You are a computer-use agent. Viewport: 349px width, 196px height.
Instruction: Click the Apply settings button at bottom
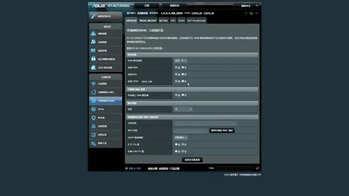(192, 160)
